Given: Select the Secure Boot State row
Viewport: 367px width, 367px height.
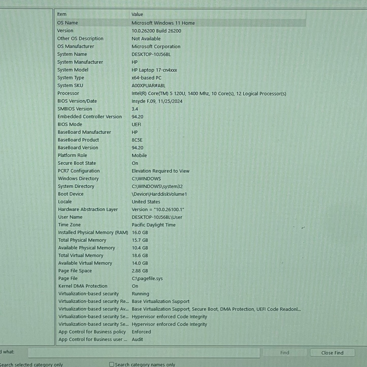Looking at the screenshot, I should (x=181, y=163).
